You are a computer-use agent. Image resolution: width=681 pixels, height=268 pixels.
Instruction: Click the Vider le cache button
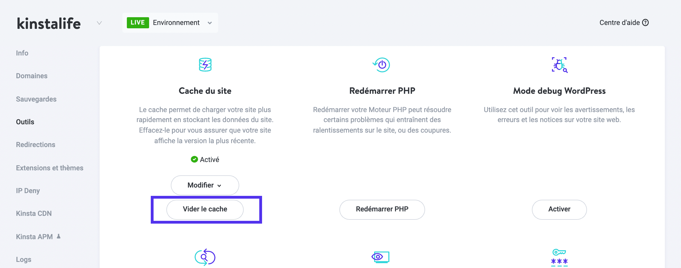pos(205,209)
